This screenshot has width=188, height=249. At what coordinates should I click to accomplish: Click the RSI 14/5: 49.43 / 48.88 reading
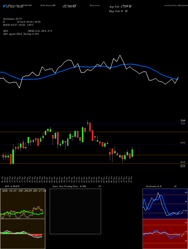(22, 22)
